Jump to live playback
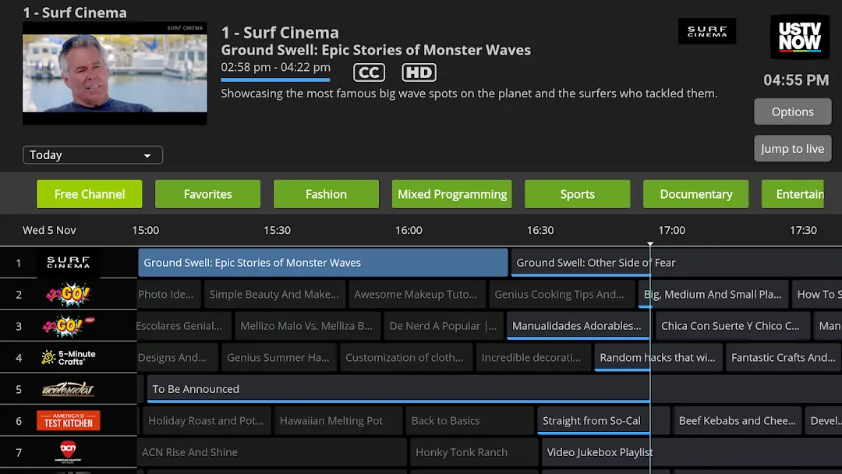 (793, 149)
